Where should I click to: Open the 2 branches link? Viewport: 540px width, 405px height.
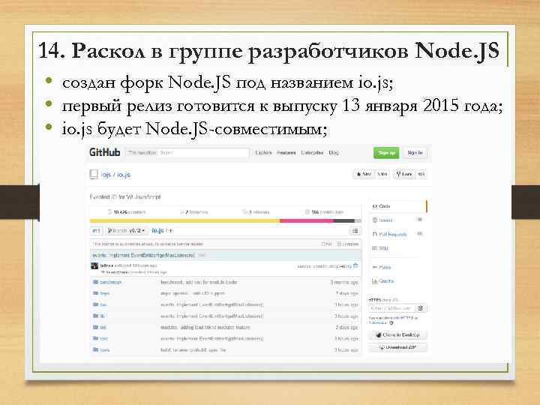(194, 212)
